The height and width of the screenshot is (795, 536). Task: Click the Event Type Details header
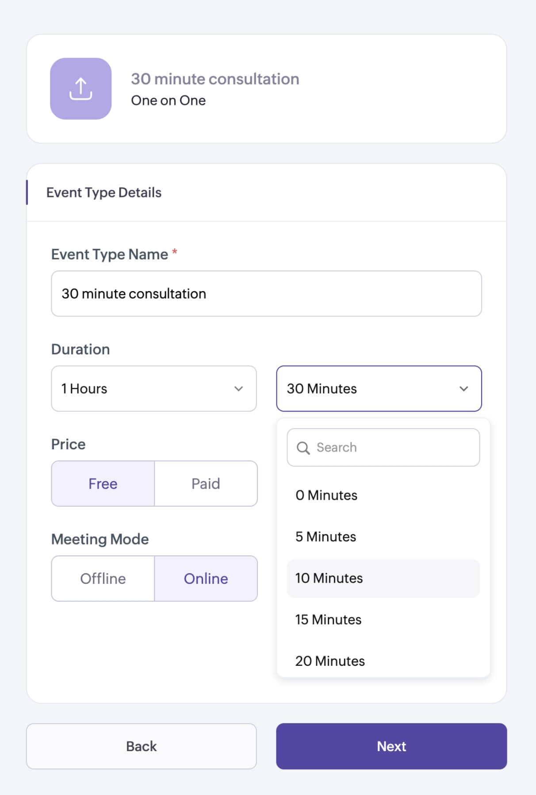(x=104, y=193)
